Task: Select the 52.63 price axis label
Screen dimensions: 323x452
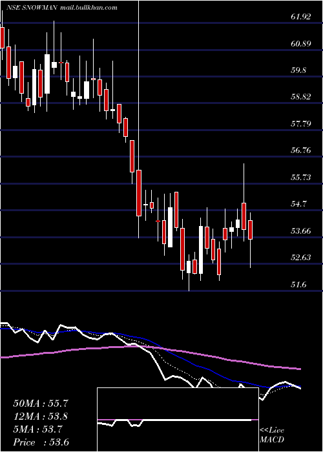Action: 301,258
